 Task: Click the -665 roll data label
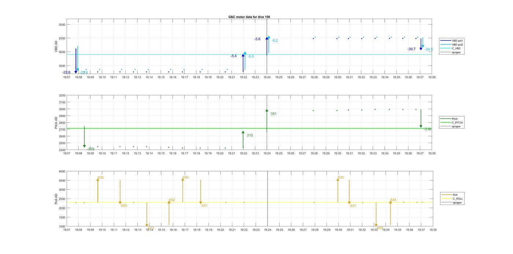pyautogui.click(x=123, y=206)
